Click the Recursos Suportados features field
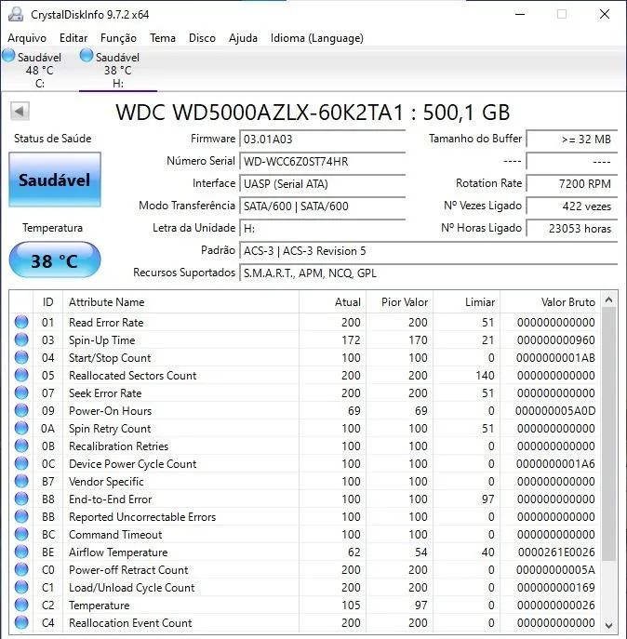 tap(429, 273)
